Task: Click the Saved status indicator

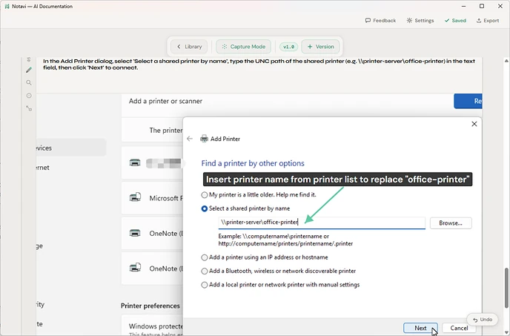Action: pos(455,21)
